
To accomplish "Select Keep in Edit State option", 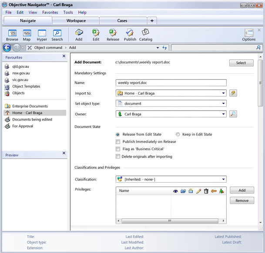I will point(178,135).
